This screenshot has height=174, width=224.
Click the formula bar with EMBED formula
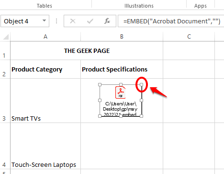tap(171, 21)
